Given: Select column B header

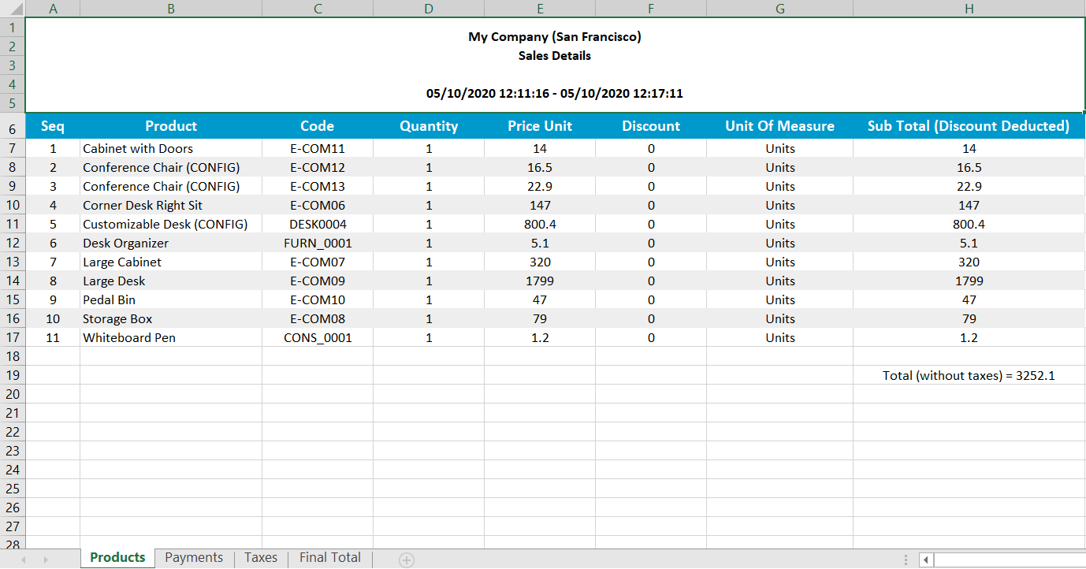Looking at the screenshot, I should coord(170,9).
